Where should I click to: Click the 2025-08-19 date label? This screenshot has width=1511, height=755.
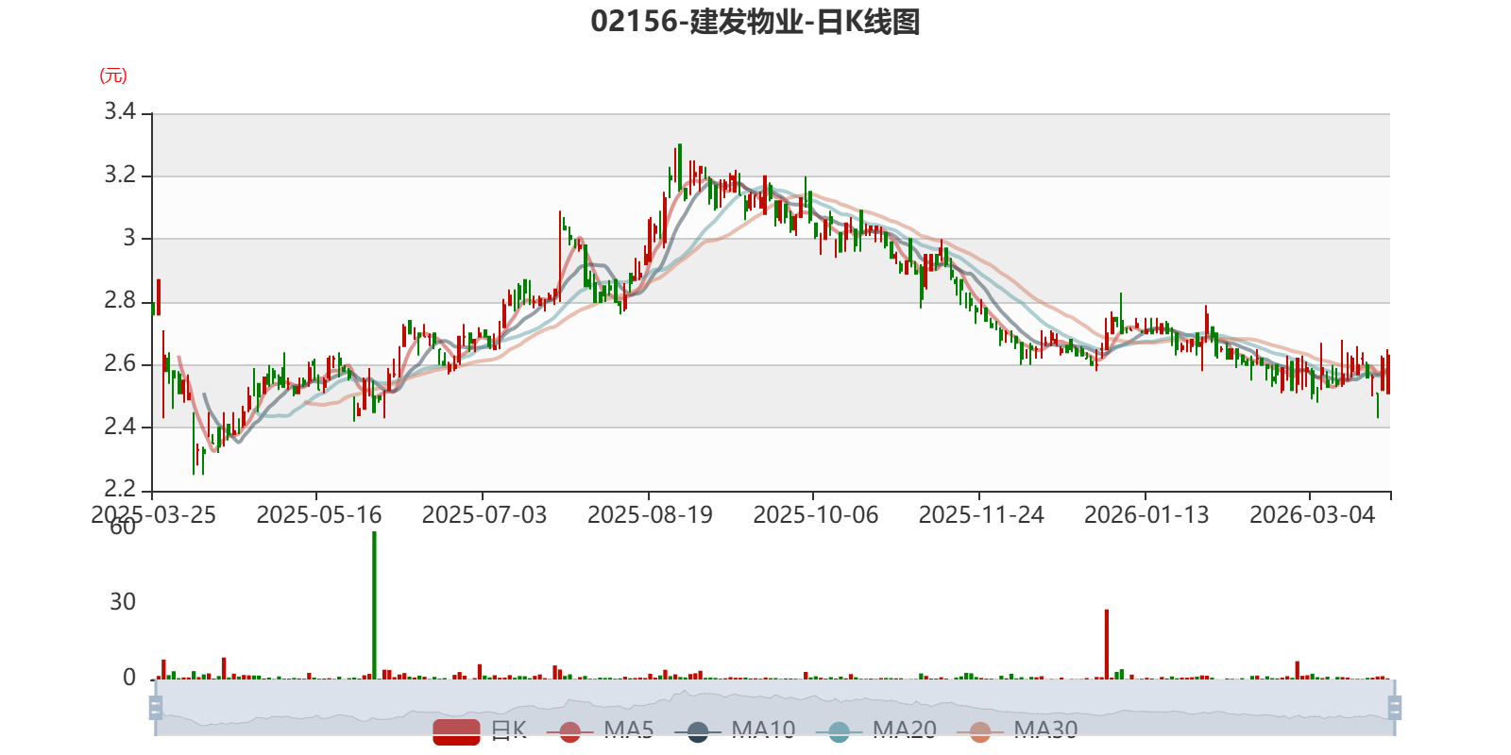click(650, 515)
